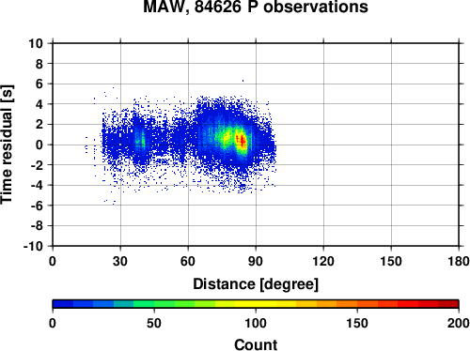Click the x-axis tick label 180
This screenshot has height=351, width=470.
[x=459, y=261]
